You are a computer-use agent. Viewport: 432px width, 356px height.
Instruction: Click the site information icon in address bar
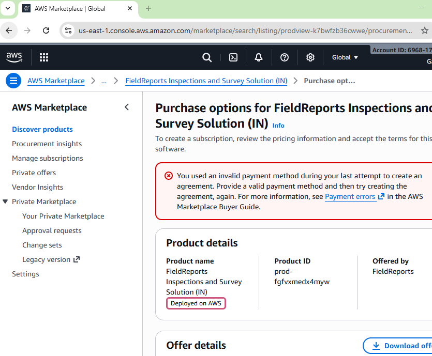tap(68, 30)
